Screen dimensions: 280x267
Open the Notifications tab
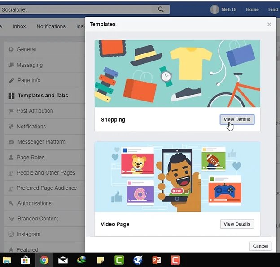point(51,26)
